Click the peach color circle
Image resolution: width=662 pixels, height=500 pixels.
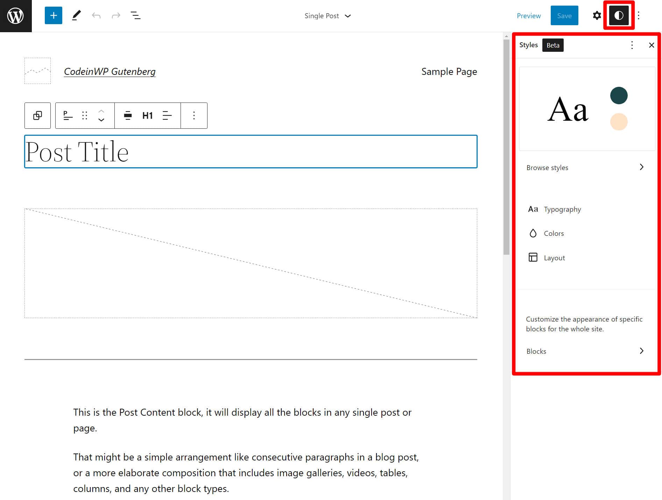(x=619, y=122)
